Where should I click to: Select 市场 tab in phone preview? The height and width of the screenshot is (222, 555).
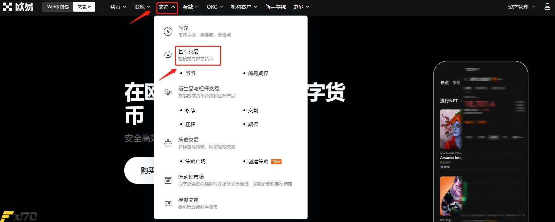[456, 83]
